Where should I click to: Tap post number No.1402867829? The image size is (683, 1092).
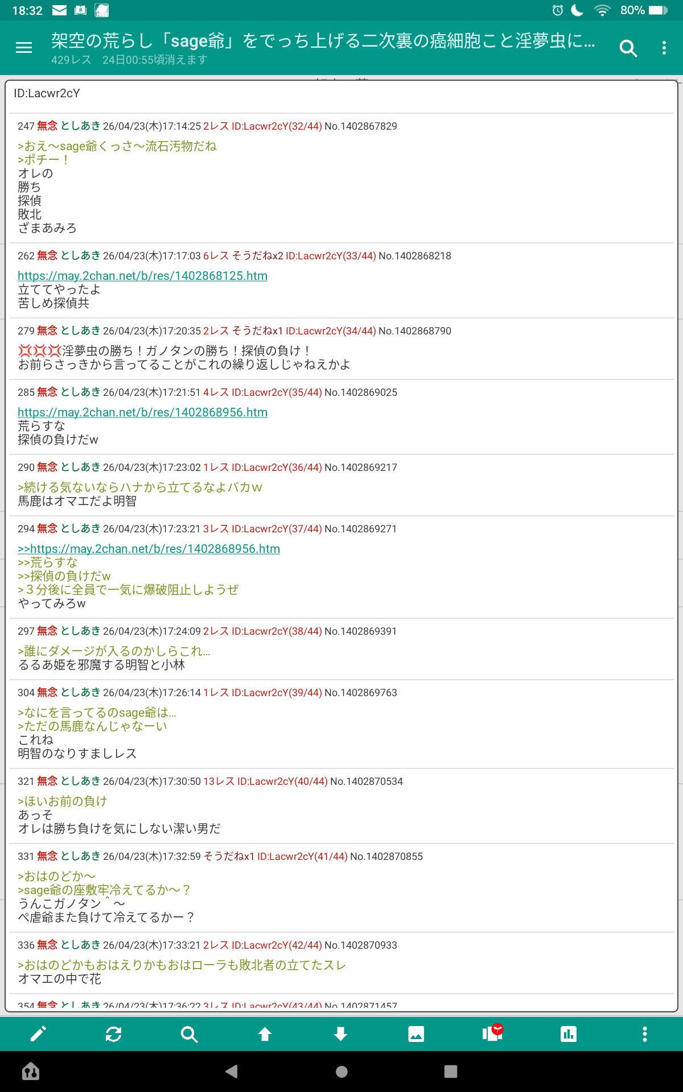click(x=360, y=126)
